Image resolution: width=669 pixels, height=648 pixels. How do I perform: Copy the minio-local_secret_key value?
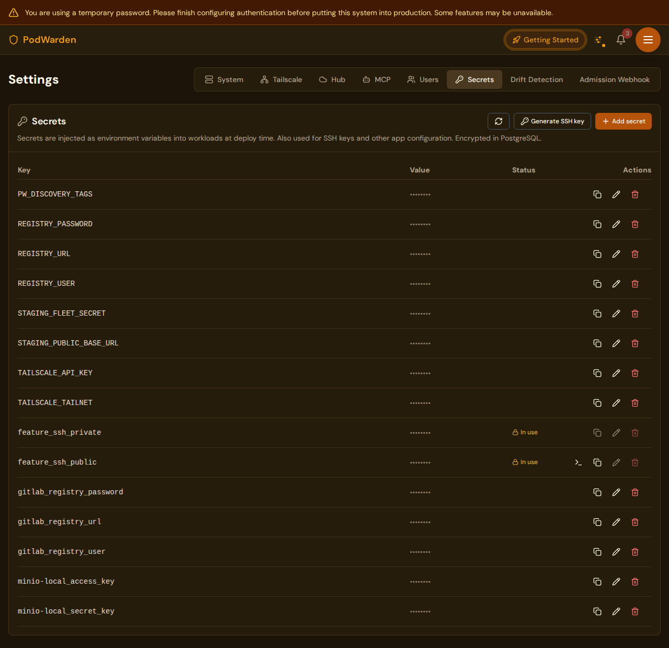tap(597, 611)
